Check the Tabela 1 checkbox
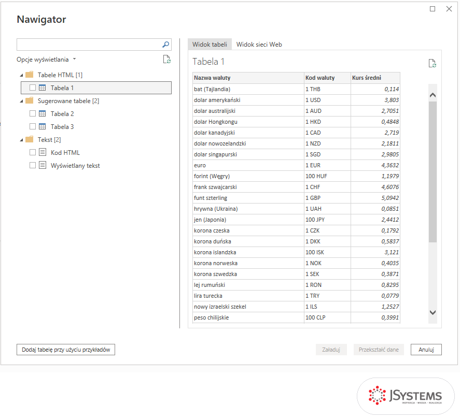This screenshot has height=420, width=460. [33, 88]
